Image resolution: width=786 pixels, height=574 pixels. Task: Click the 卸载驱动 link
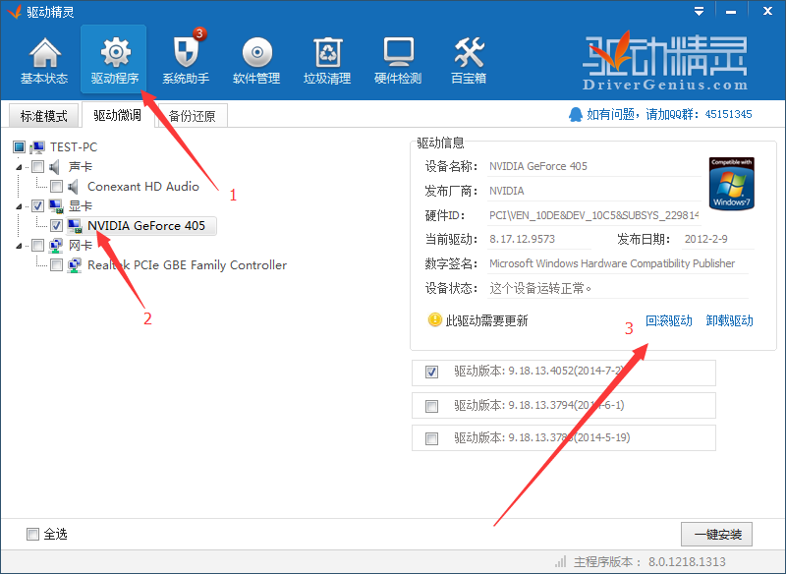tap(729, 320)
